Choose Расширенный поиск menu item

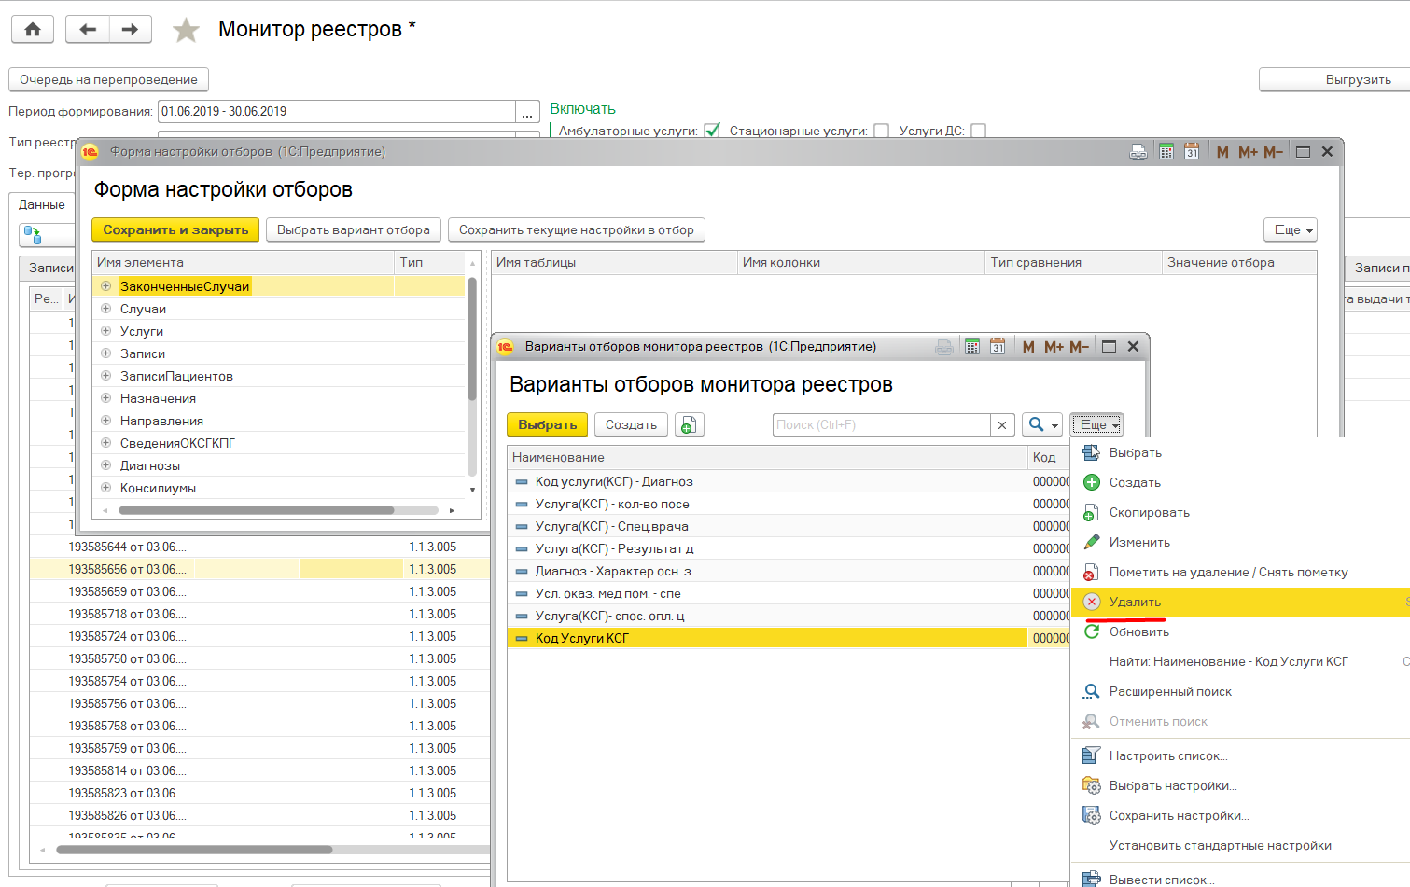pyautogui.click(x=1170, y=692)
